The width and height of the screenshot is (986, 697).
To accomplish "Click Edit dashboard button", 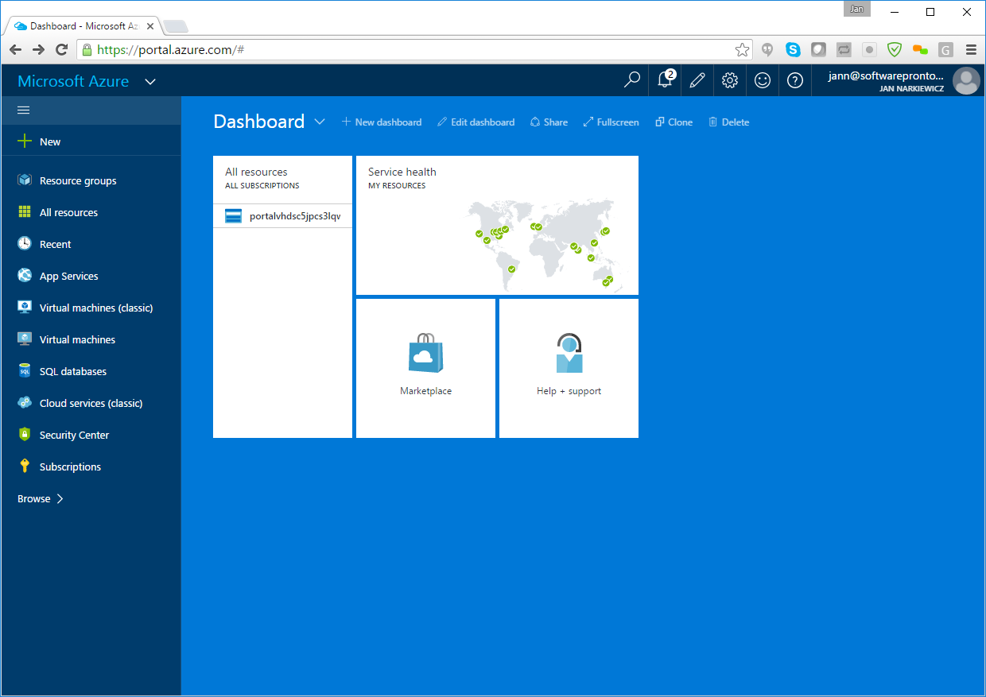I will [476, 122].
